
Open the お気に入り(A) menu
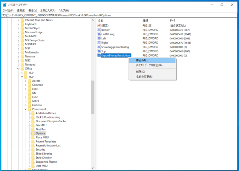click(x=48, y=10)
